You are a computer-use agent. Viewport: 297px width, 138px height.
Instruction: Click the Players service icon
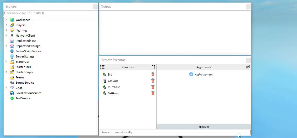[x=12, y=25]
